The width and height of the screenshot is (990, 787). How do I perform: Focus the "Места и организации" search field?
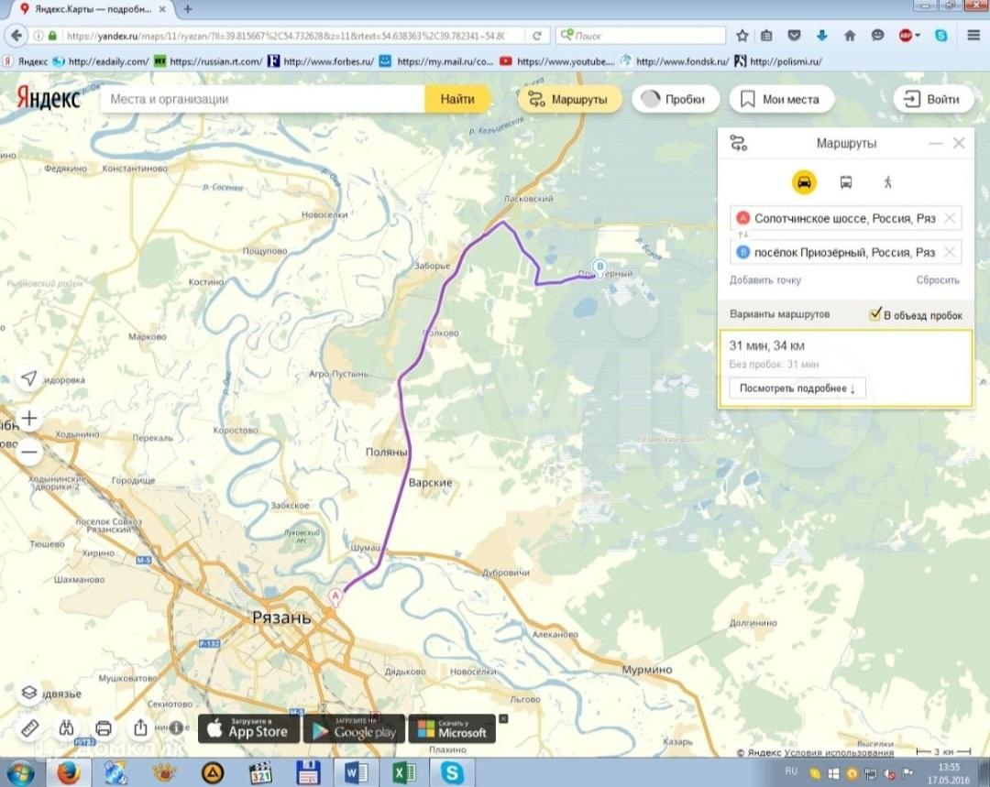click(262, 99)
